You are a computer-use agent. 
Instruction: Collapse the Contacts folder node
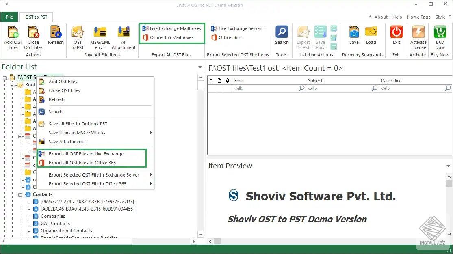20,195
